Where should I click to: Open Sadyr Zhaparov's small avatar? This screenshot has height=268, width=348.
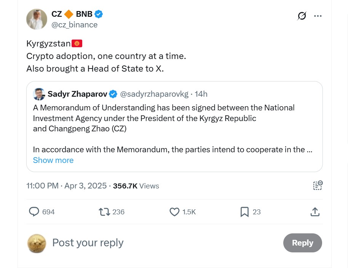click(x=39, y=94)
